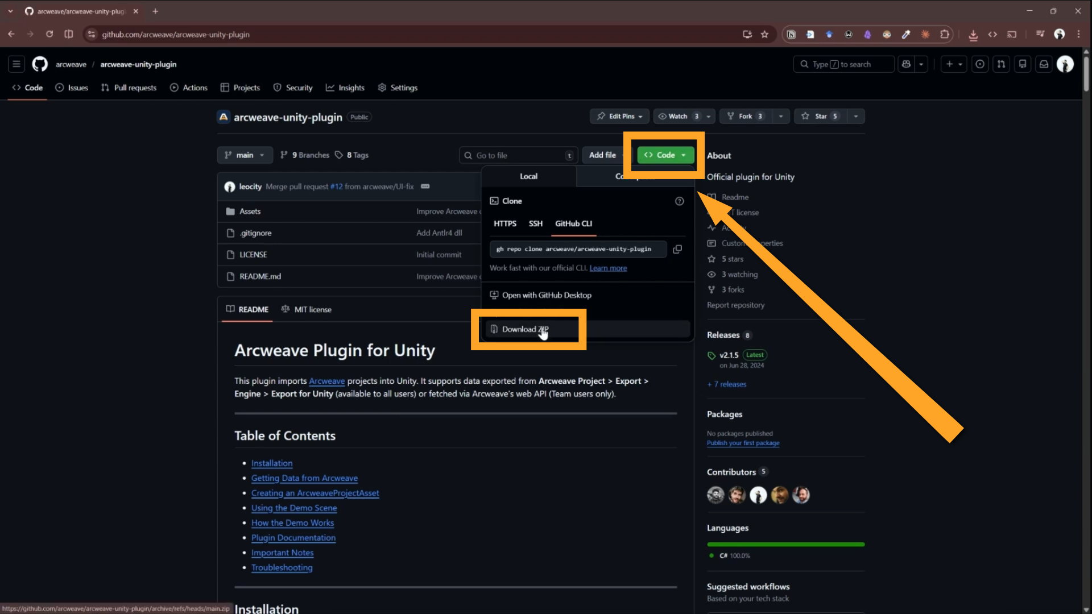This screenshot has height=614, width=1092.
Task: Click the Go to file search field
Action: pyautogui.click(x=518, y=155)
